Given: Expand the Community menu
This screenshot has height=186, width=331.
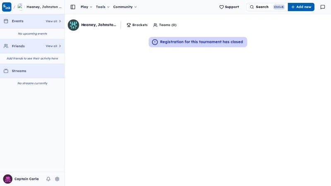Looking at the screenshot, I should coord(125,7).
